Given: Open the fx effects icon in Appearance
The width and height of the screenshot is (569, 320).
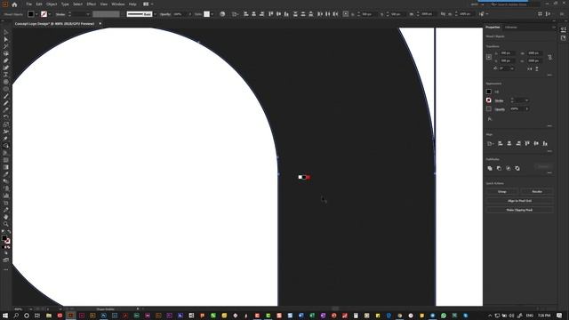Looking at the screenshot, I should 490,119.
